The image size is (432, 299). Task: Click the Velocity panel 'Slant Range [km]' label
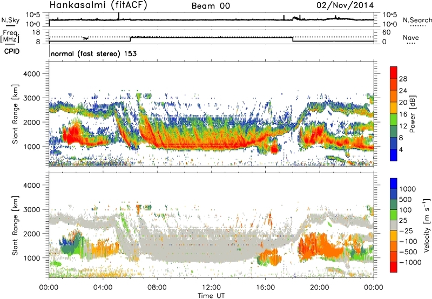coord(15,226)
